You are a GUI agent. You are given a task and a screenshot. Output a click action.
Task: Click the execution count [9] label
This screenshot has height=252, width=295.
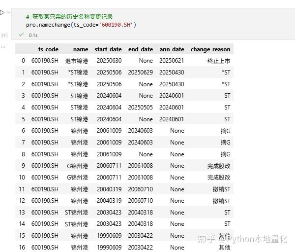[4, 36]
